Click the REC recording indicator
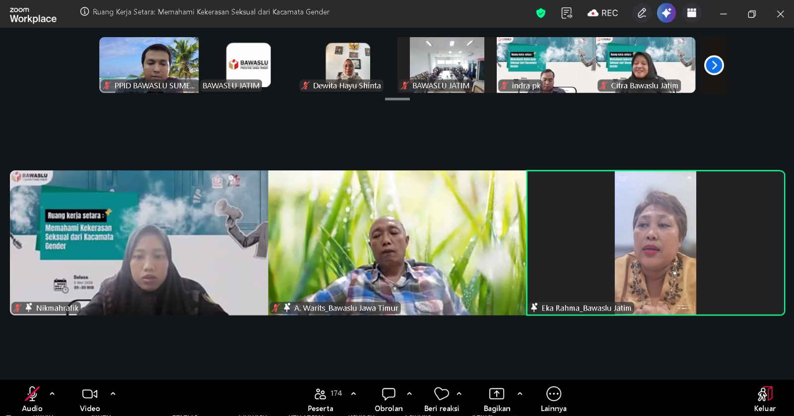Viewport: 794px width, 416px height. 602,13
